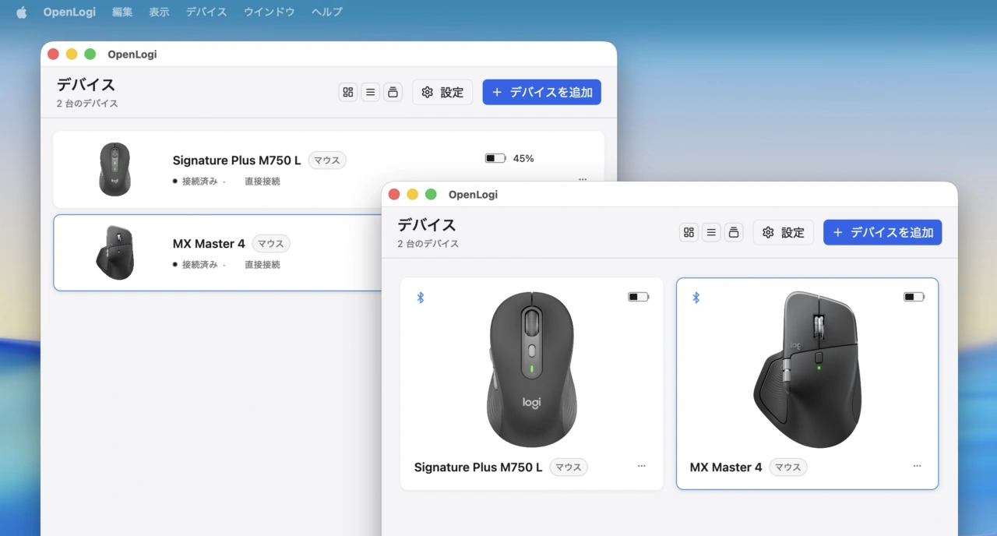Open more options for MX Master 4 card
This screenshot has height=536, width=997.
917,466
